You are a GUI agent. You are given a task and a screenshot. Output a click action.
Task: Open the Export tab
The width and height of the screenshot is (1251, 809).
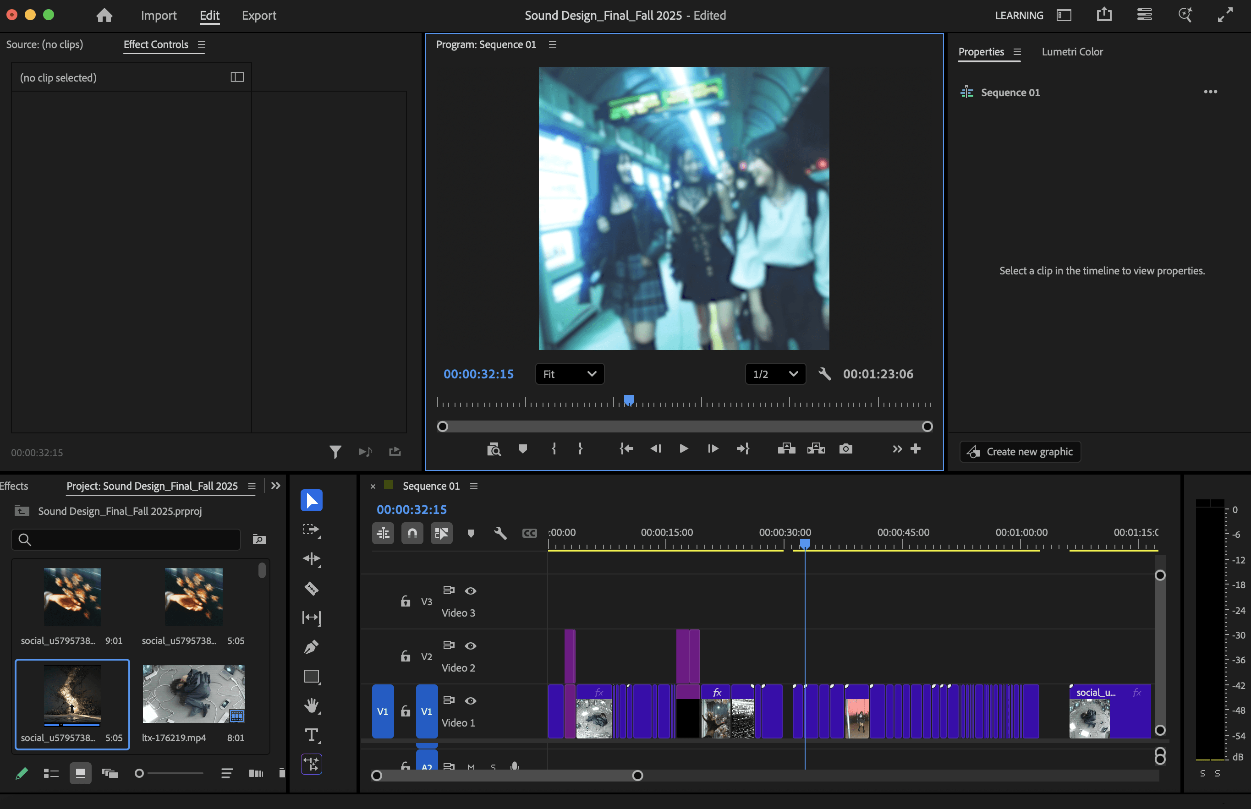[x=258, y=15]
